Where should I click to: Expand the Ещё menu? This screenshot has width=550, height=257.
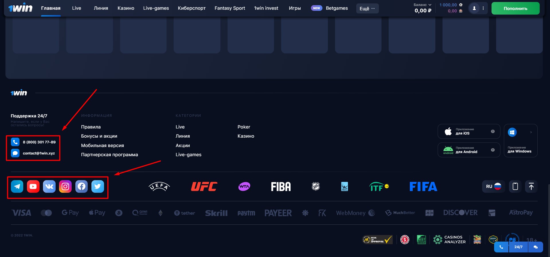367,9
